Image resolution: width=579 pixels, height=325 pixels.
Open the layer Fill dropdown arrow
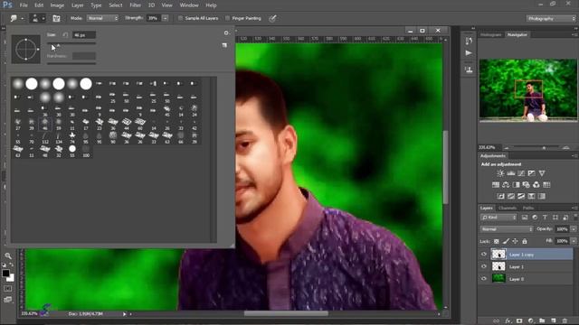click(574, 241)
